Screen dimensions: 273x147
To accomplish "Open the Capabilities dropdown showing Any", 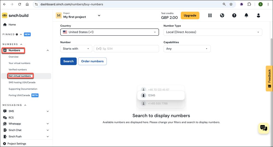I will pos(187,49).
